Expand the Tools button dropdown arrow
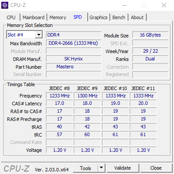This screenshot has height=174, width=174. 102,168
